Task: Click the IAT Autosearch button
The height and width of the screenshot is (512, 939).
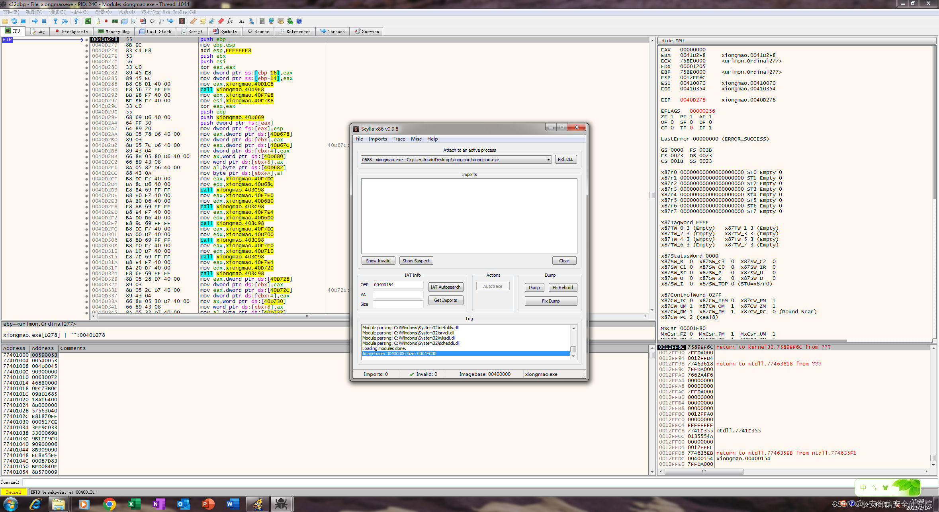Action: 445,287
